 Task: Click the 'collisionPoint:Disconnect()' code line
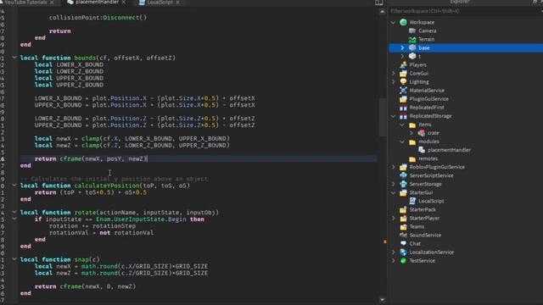point(98,17)
